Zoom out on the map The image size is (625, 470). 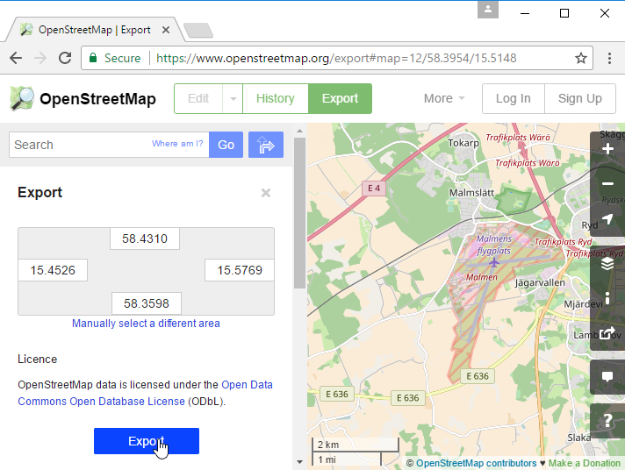tap(607, 183)
